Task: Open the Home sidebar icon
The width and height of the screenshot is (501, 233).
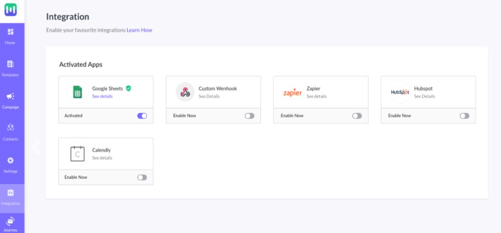Action: click(11, 36)
